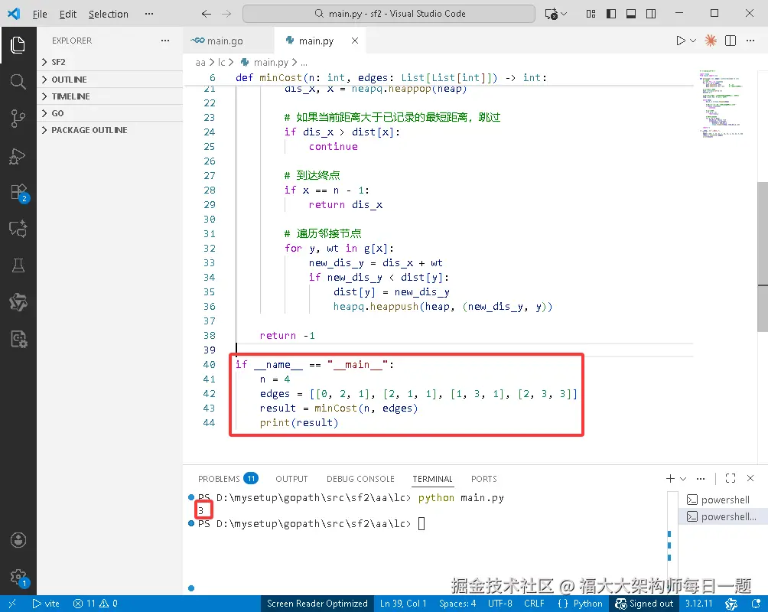This screenshot has height=612, width=768.
Task: Open the Selection menu
Action: (x=109, y=15)
